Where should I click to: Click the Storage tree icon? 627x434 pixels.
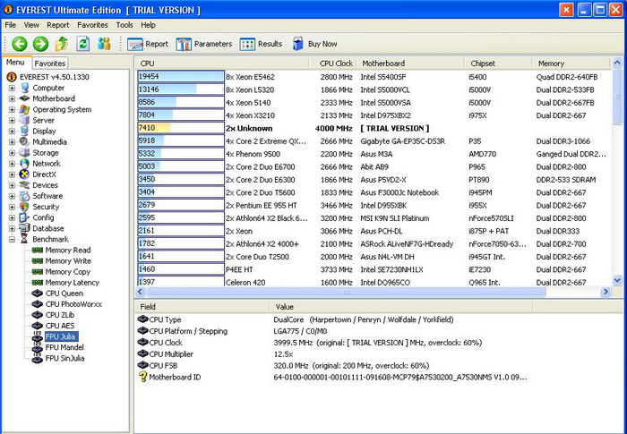coord(24,152)
